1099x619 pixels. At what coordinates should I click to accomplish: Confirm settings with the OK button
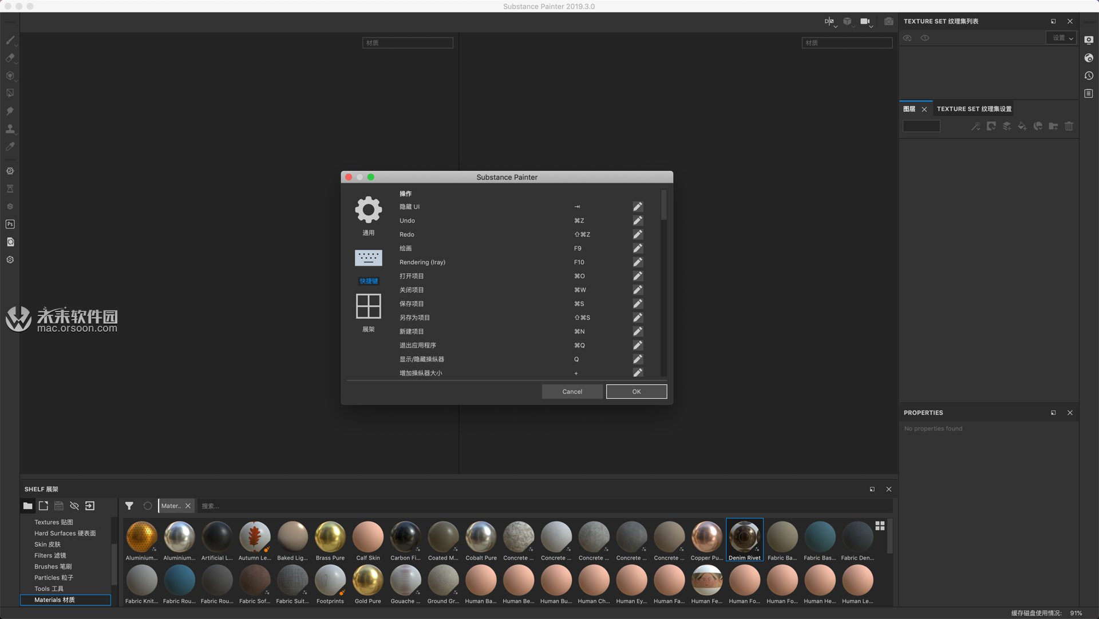coord(637,392)
